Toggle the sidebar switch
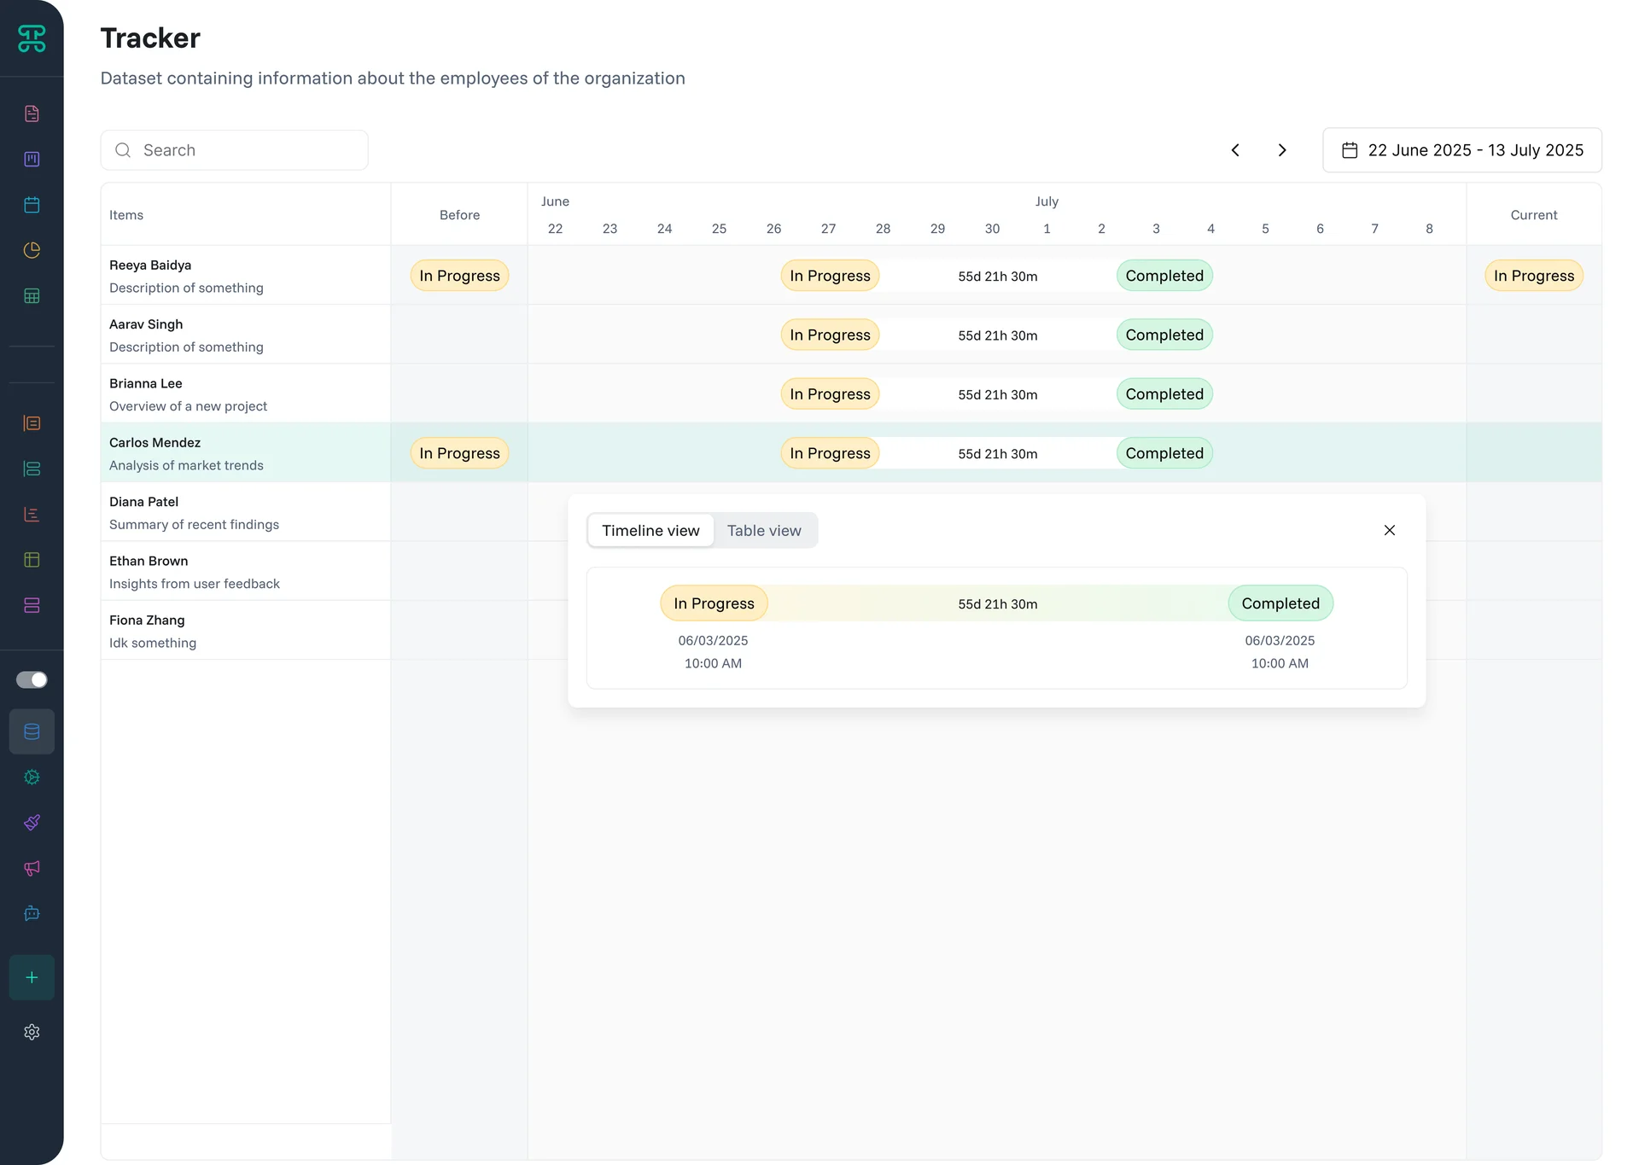 (32, 679)
